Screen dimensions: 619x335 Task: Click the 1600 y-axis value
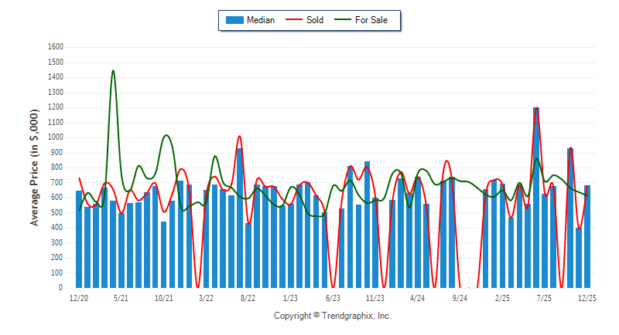coord(55,47)
